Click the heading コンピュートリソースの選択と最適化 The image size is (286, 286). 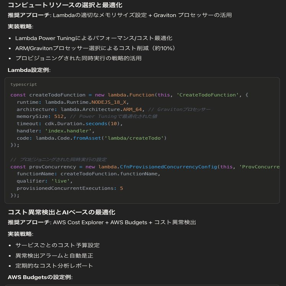[x=65, y=5]
